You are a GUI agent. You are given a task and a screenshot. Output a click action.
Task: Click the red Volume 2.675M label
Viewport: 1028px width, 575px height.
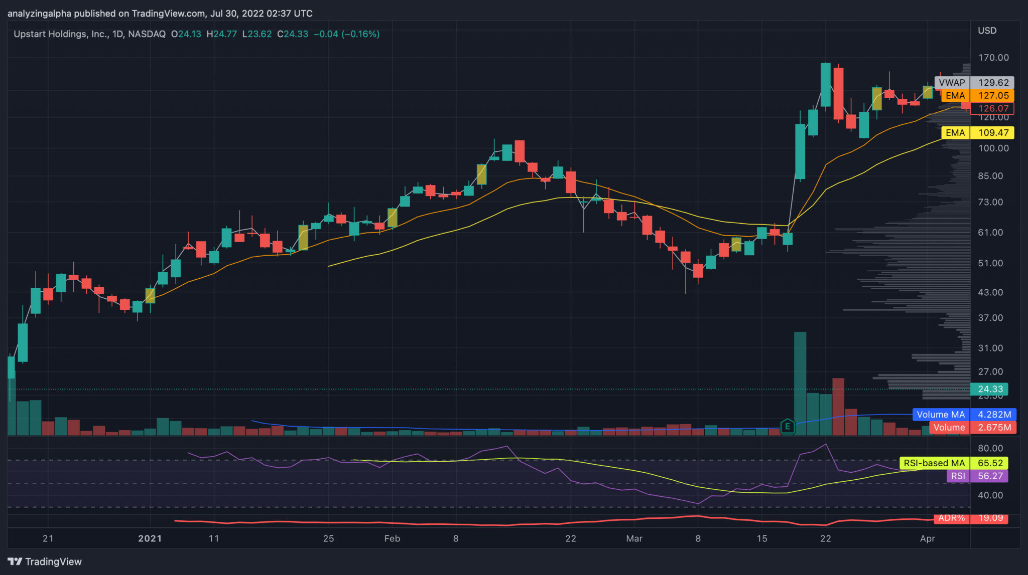click(972, 428)
